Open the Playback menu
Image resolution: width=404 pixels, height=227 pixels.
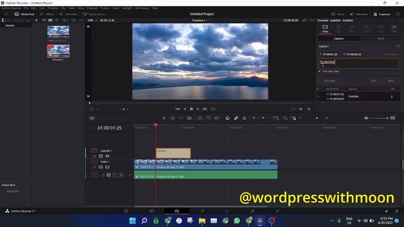click(92, 8)
